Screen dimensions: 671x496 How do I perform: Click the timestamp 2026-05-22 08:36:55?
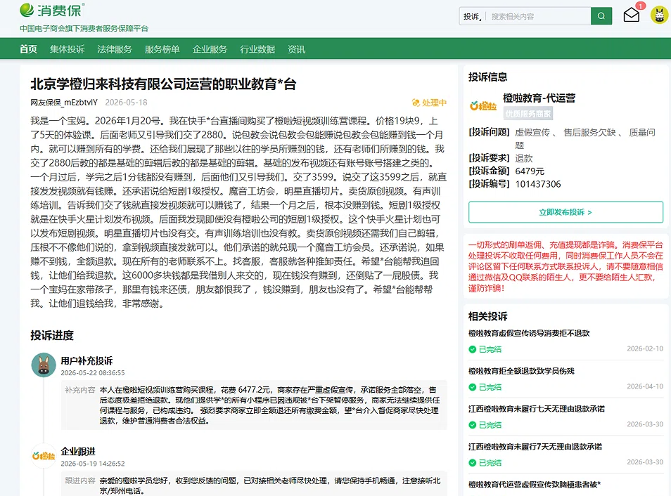click(93, 373)
